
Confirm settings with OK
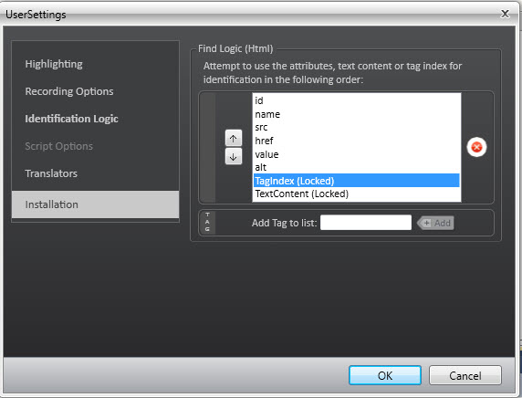[385, 375]
